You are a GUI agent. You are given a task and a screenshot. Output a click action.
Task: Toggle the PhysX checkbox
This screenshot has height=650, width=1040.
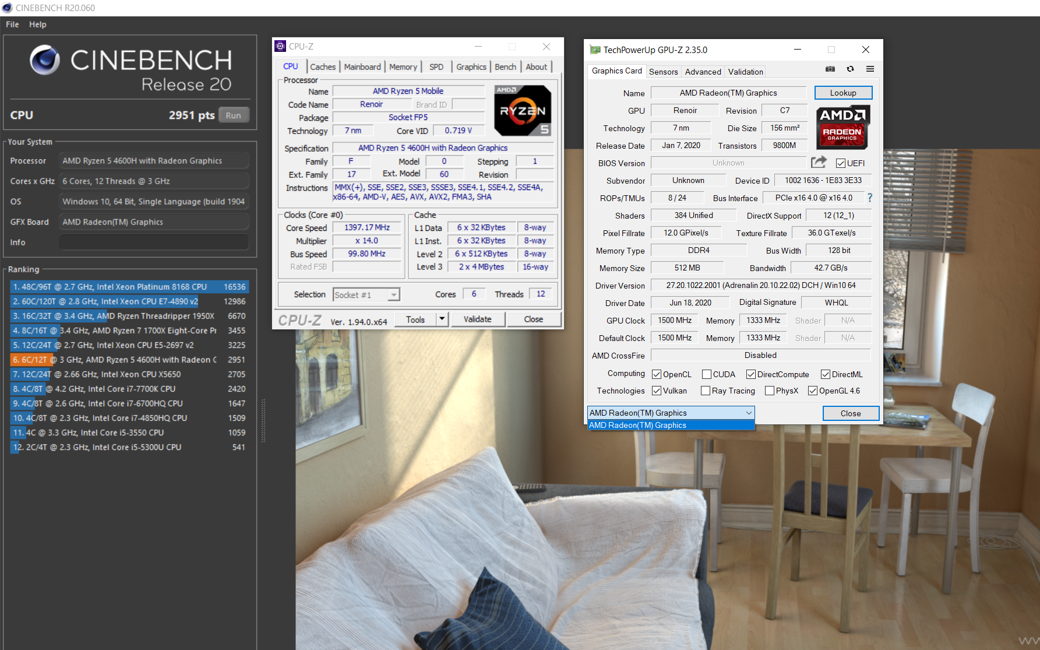click(x=770, y=391)
